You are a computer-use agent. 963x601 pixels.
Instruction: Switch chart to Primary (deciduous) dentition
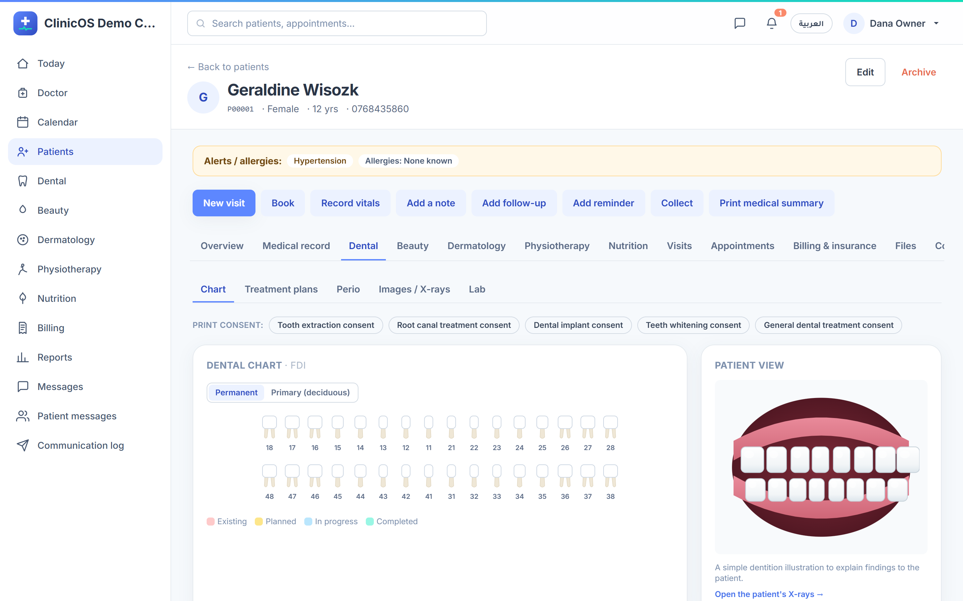point(310,393)
